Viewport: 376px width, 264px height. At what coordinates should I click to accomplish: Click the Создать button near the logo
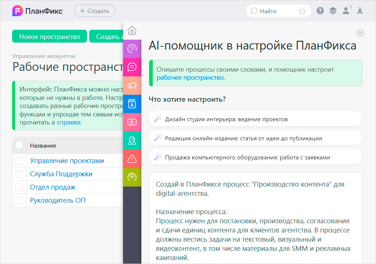coord(95,11)
